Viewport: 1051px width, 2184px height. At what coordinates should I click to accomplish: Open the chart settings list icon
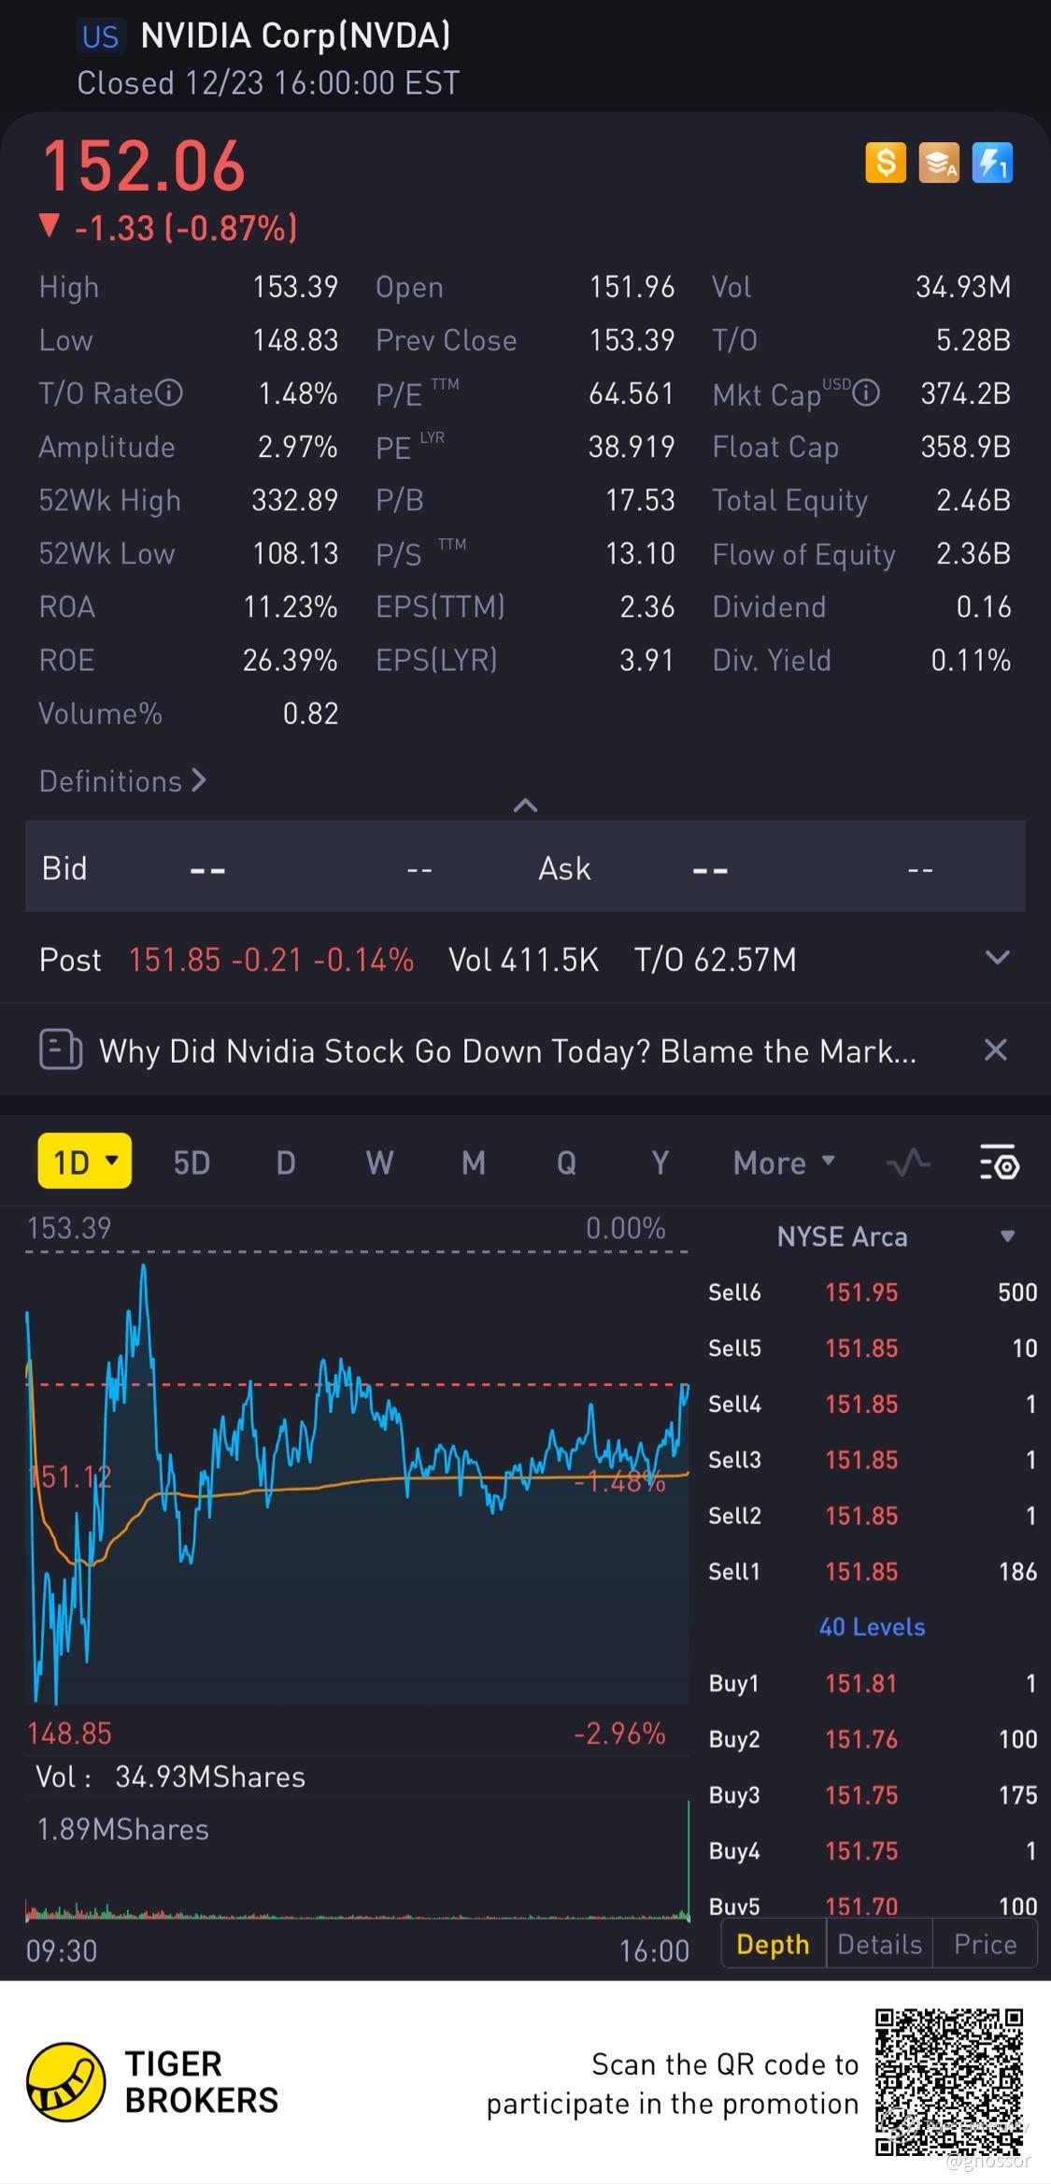coord(999,1163)
